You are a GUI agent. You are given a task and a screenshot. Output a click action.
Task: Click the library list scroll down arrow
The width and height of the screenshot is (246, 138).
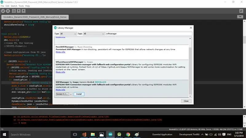190,96
